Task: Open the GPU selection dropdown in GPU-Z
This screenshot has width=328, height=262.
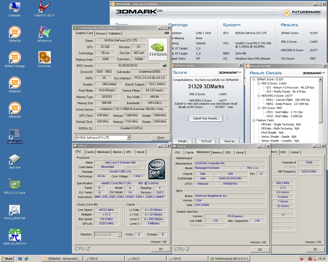Action: point(129,138)
